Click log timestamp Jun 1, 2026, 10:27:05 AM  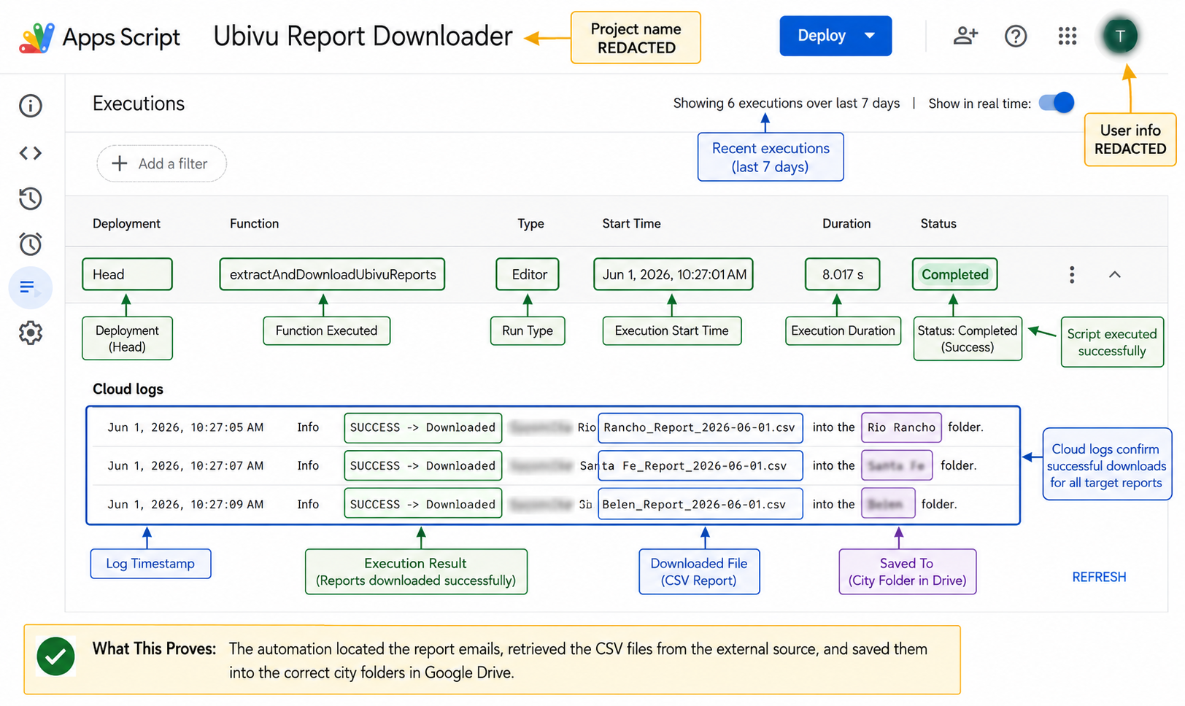pos(185,427)
